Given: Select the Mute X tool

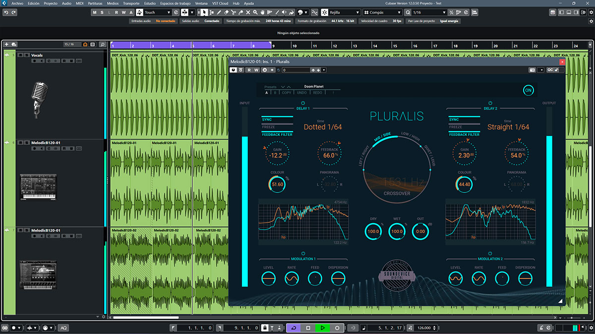Looking at the screenshot, I should pyautogui.click(x=248, y=12).
